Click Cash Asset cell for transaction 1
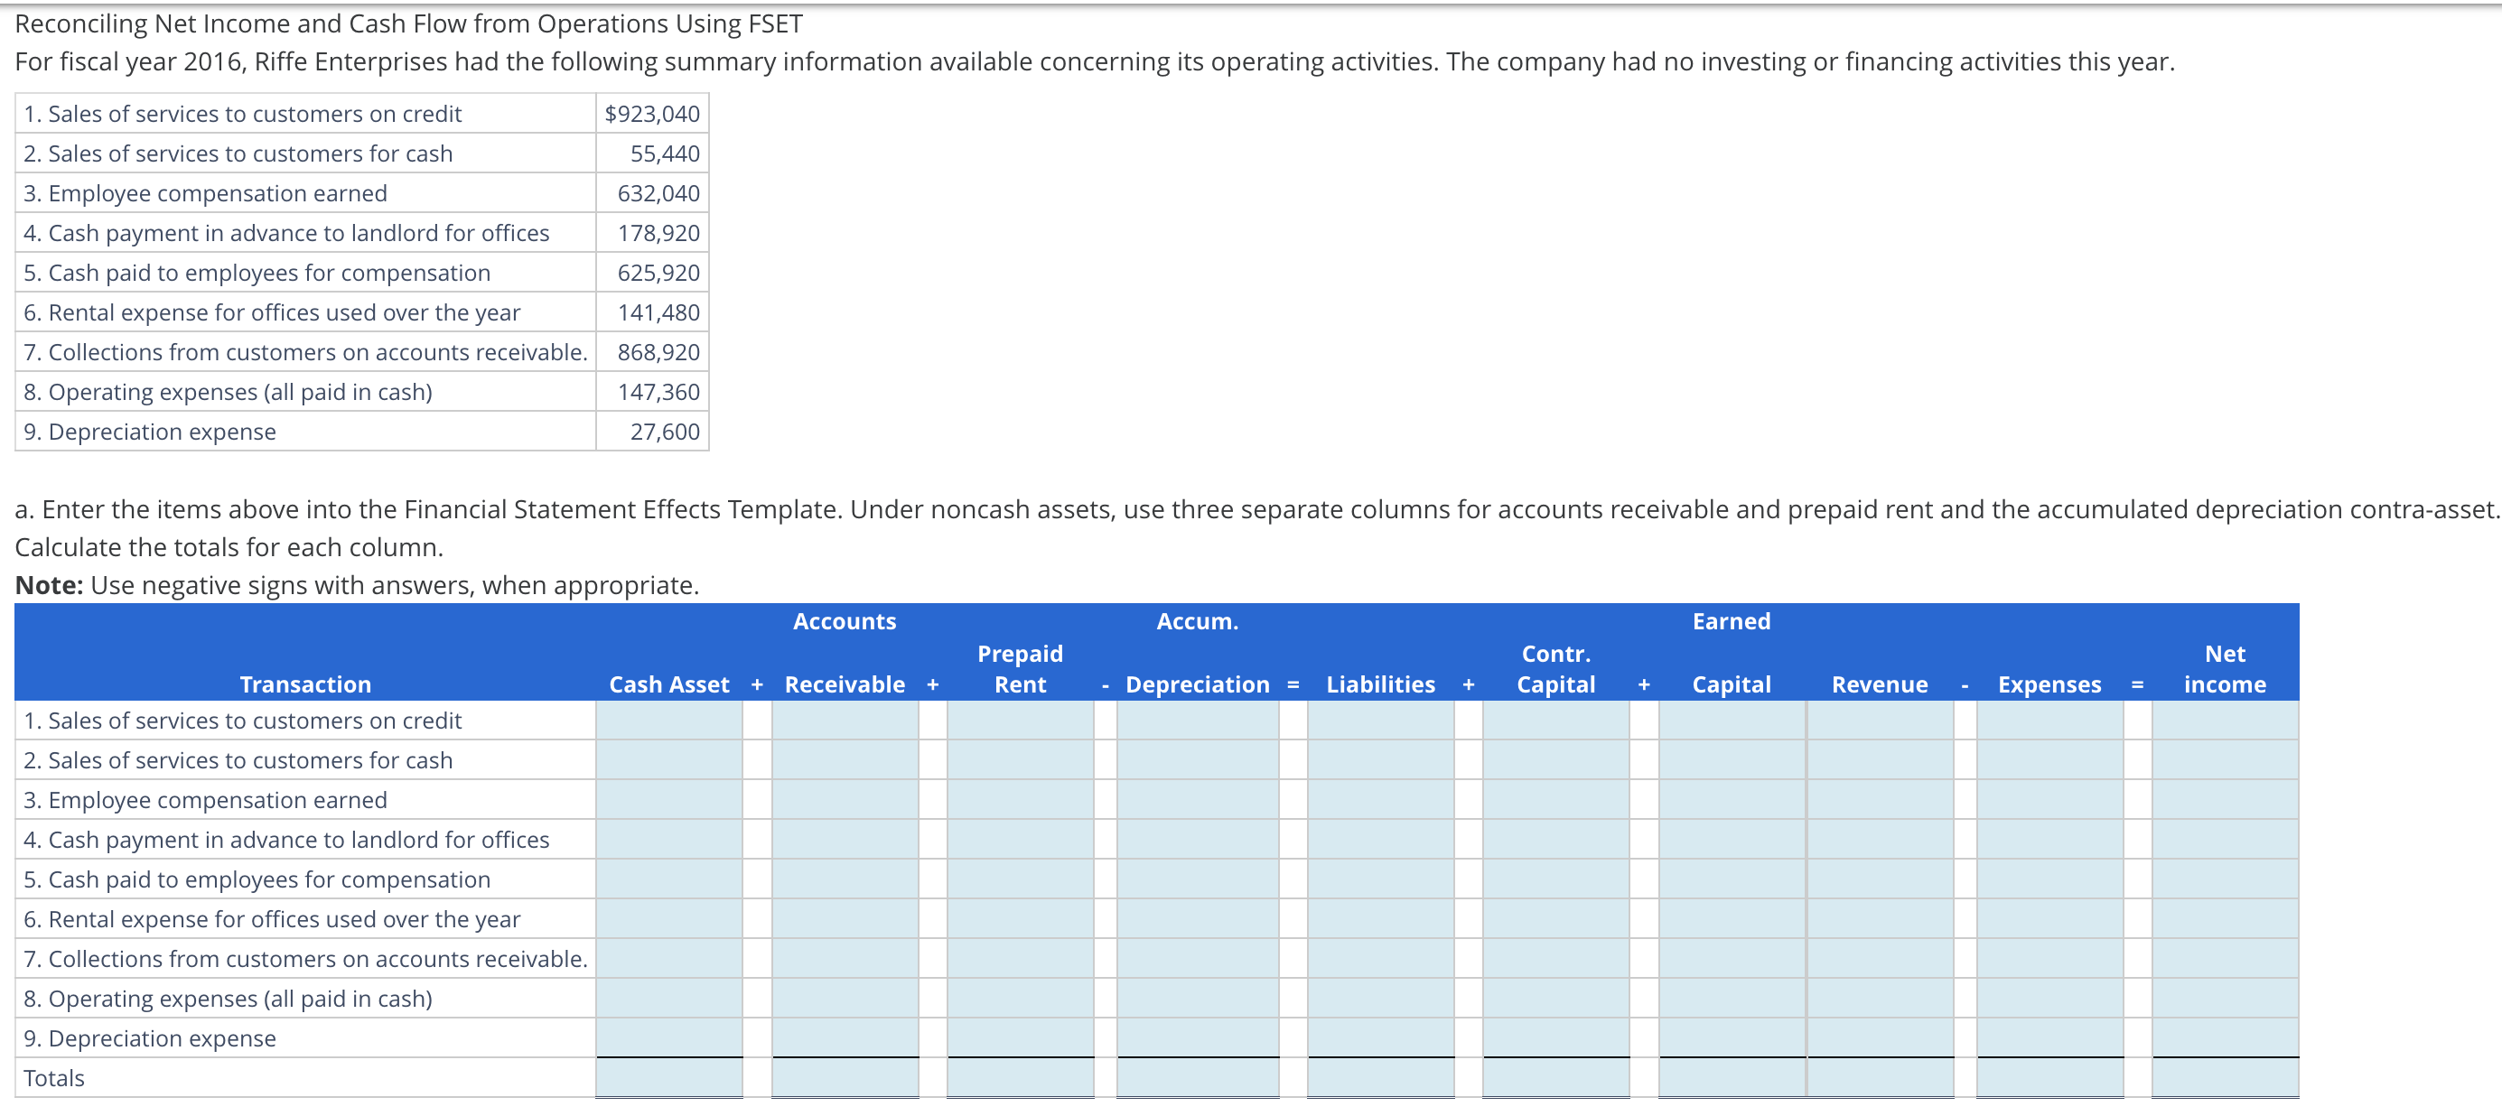The width and height of the screenshot is (2502, 1116). click(x=668, y=721)
